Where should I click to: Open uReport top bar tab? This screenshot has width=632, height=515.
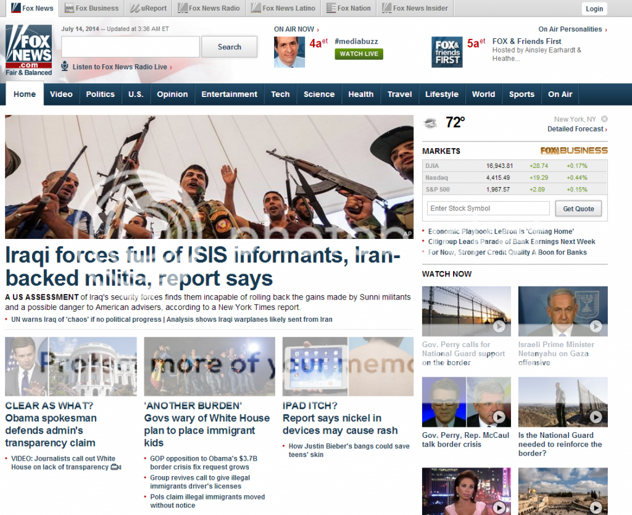(148, 8)
